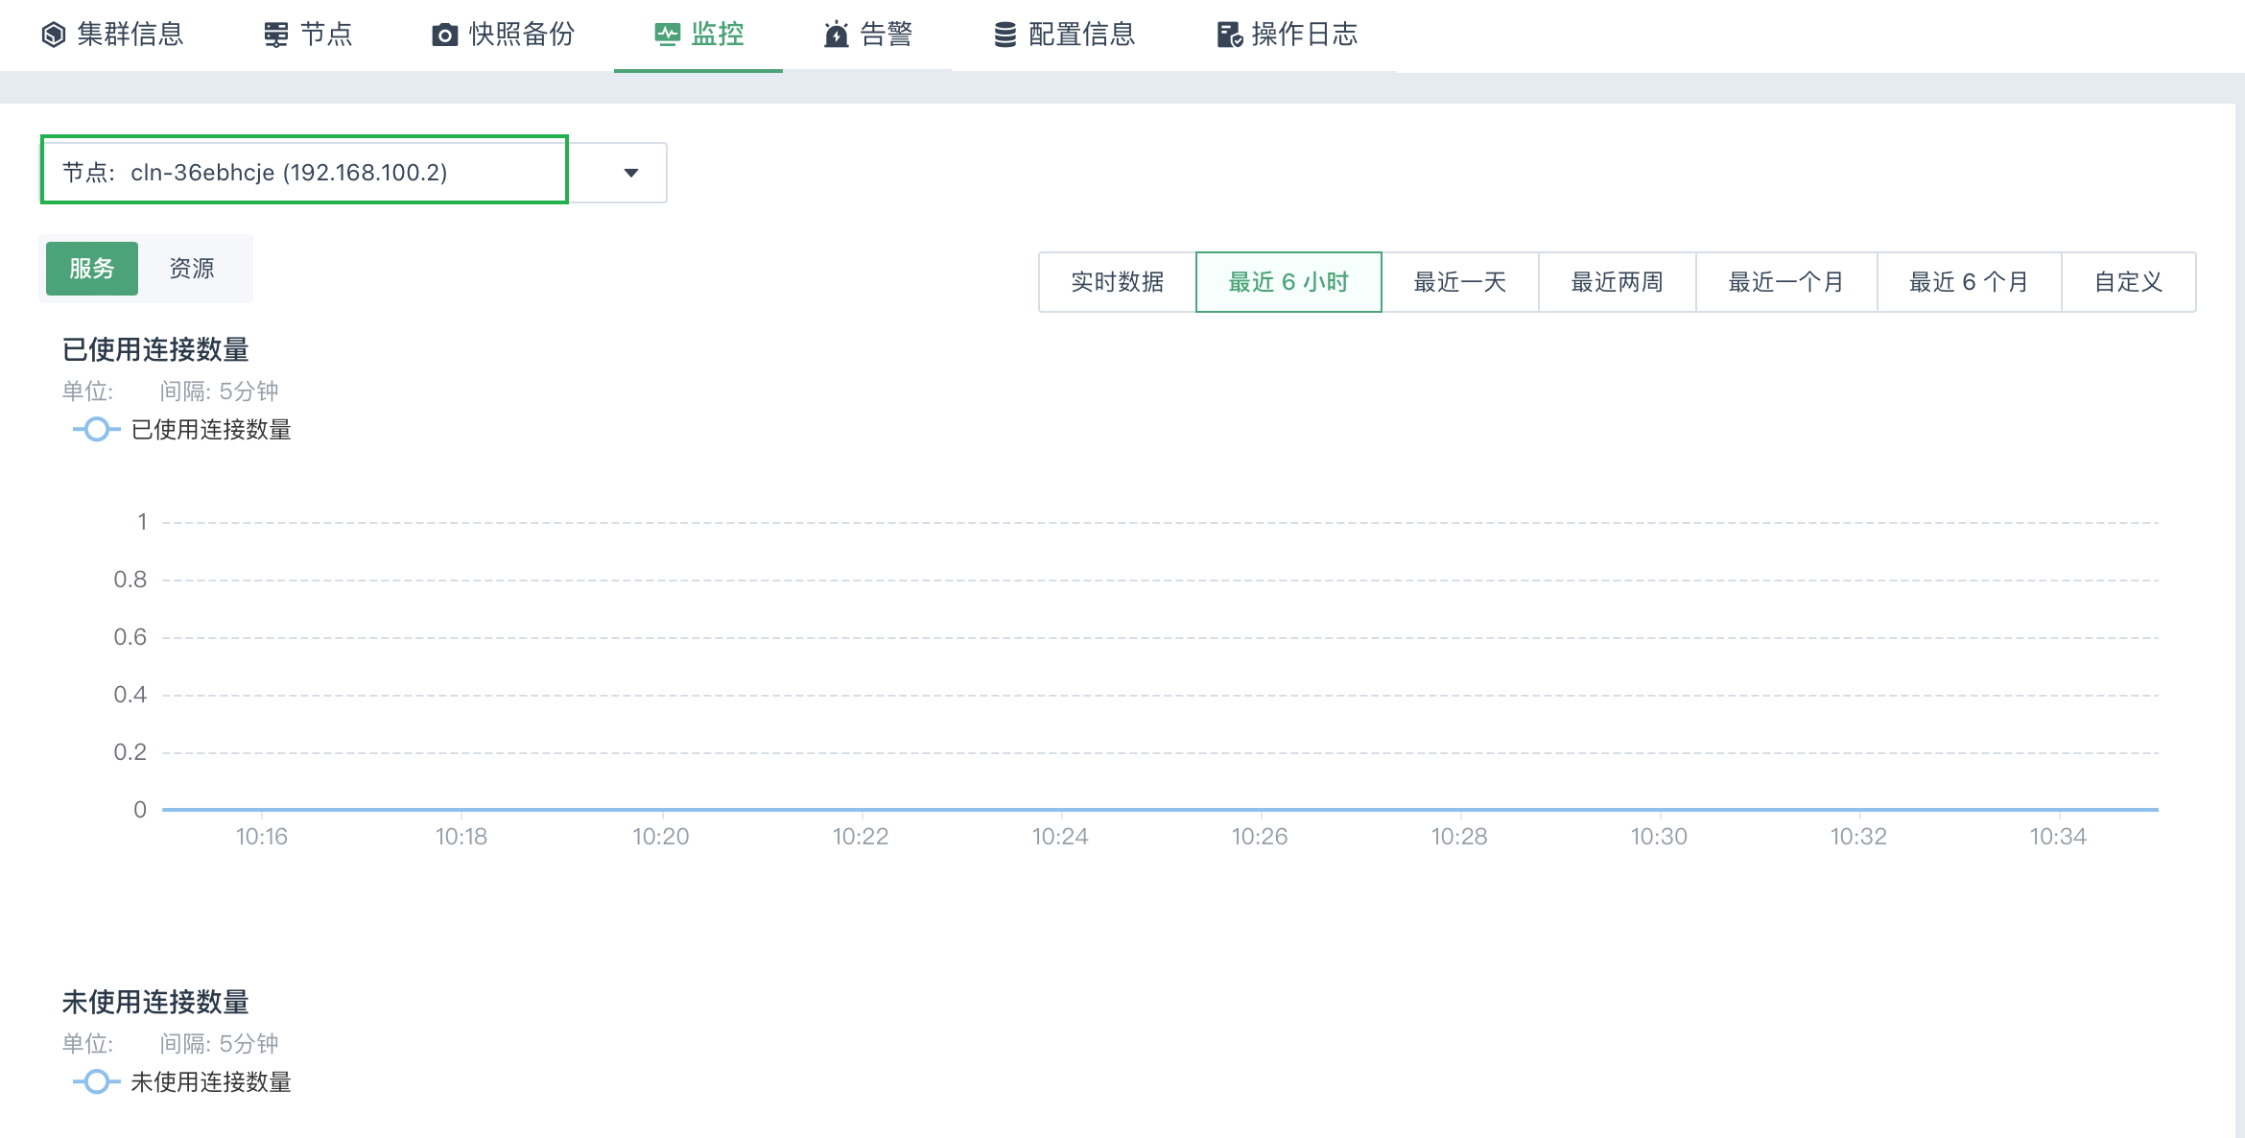Open the 集群信息 tab

pos(112,35)
